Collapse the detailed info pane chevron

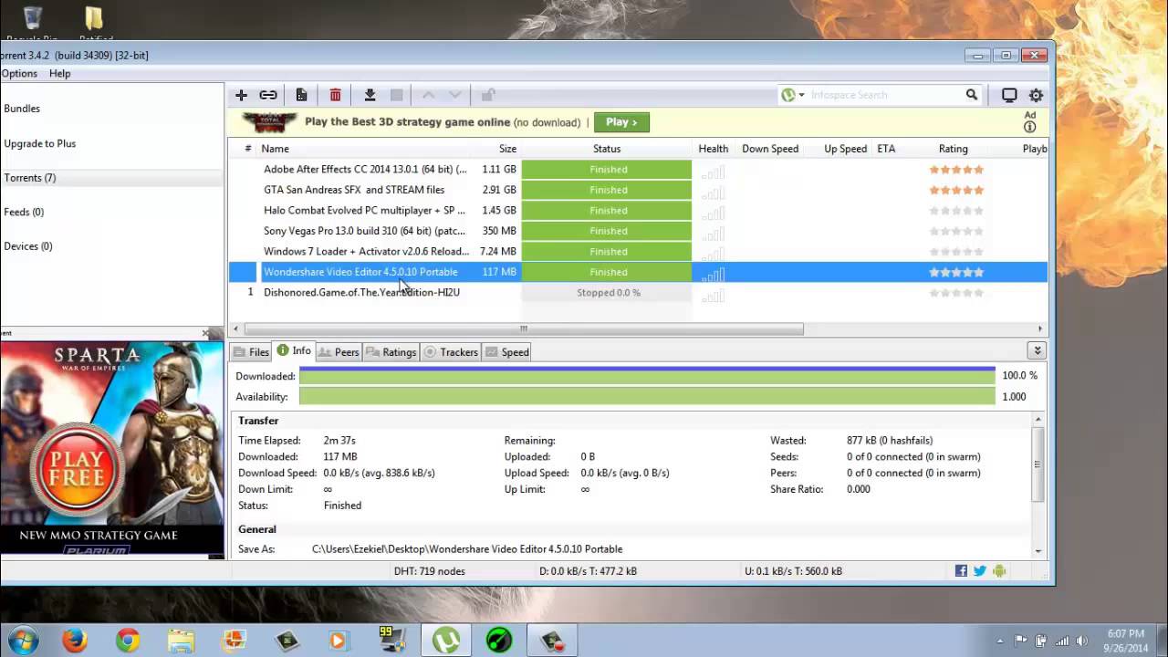1037,350
